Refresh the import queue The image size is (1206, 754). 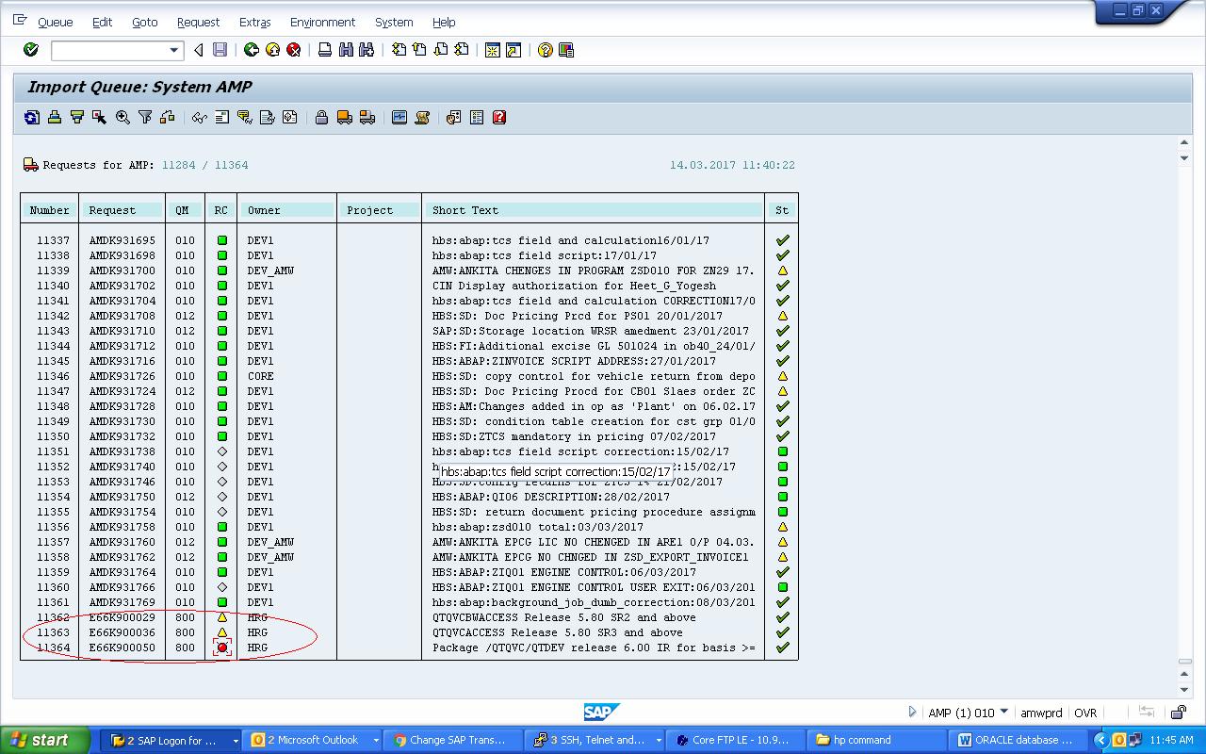click(x=32, y=117)
